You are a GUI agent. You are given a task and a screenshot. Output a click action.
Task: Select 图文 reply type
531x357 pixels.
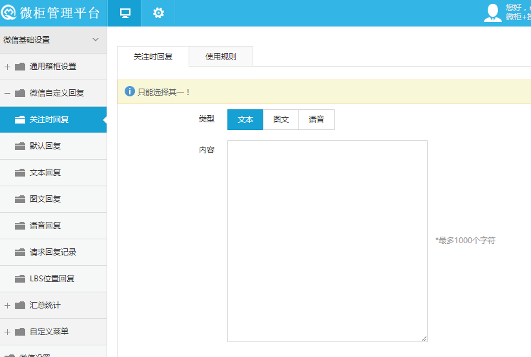coord(281,120)
